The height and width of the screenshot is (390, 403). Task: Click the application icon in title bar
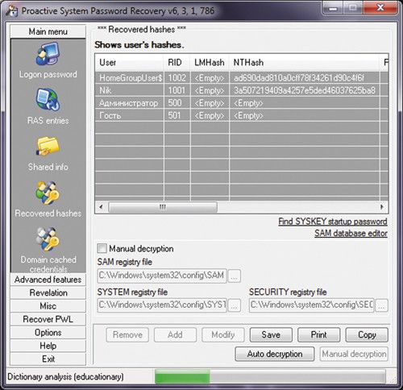[11, 11]
